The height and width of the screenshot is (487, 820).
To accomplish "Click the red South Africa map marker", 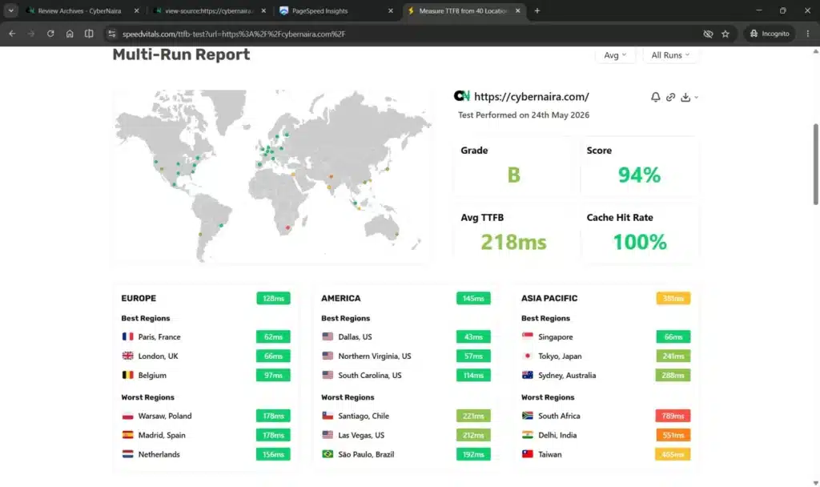I will pyautogui.click(x=287, y=227).
